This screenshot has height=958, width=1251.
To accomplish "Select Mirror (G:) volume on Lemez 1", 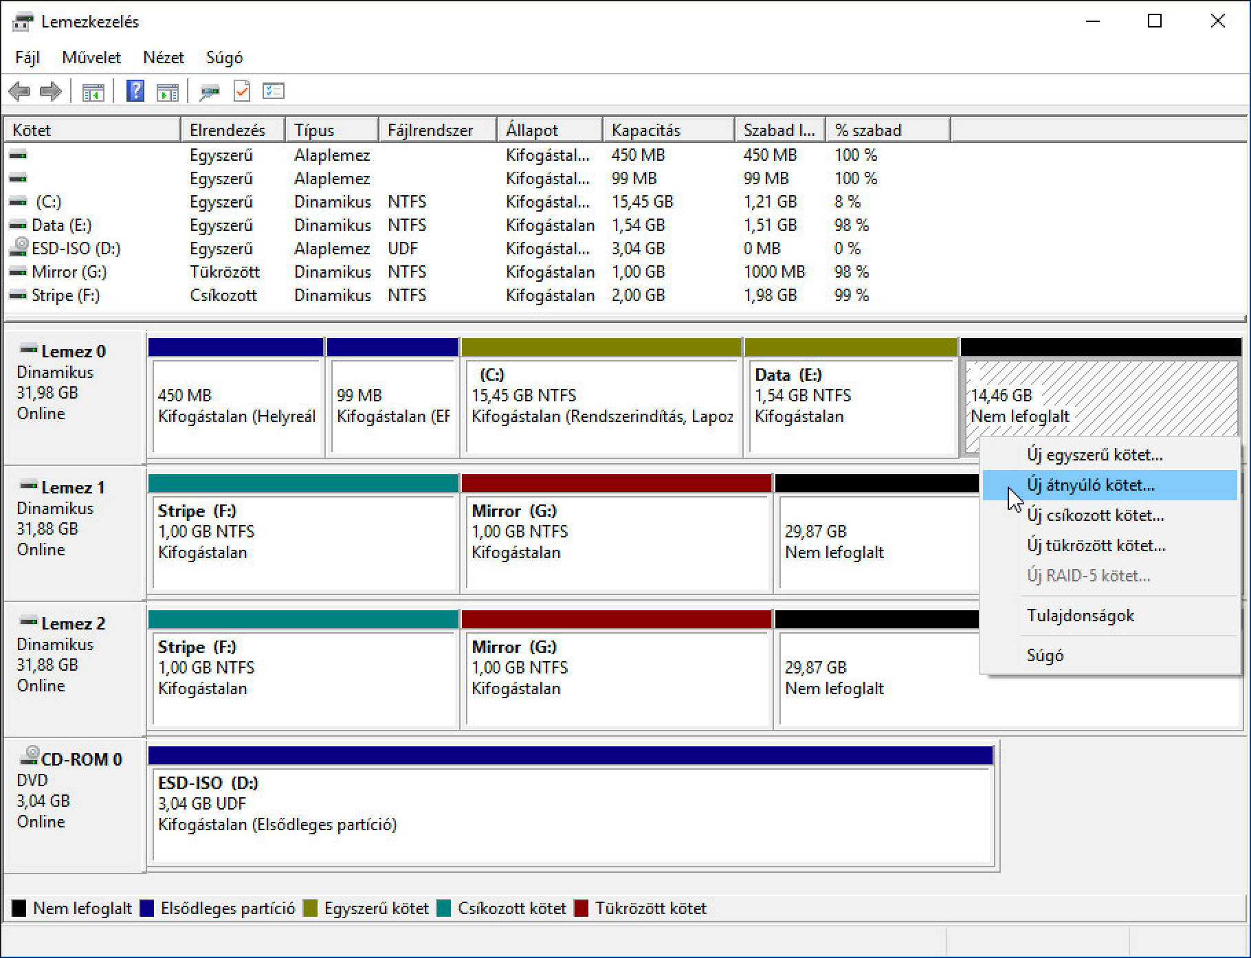I will pos(617,533).
